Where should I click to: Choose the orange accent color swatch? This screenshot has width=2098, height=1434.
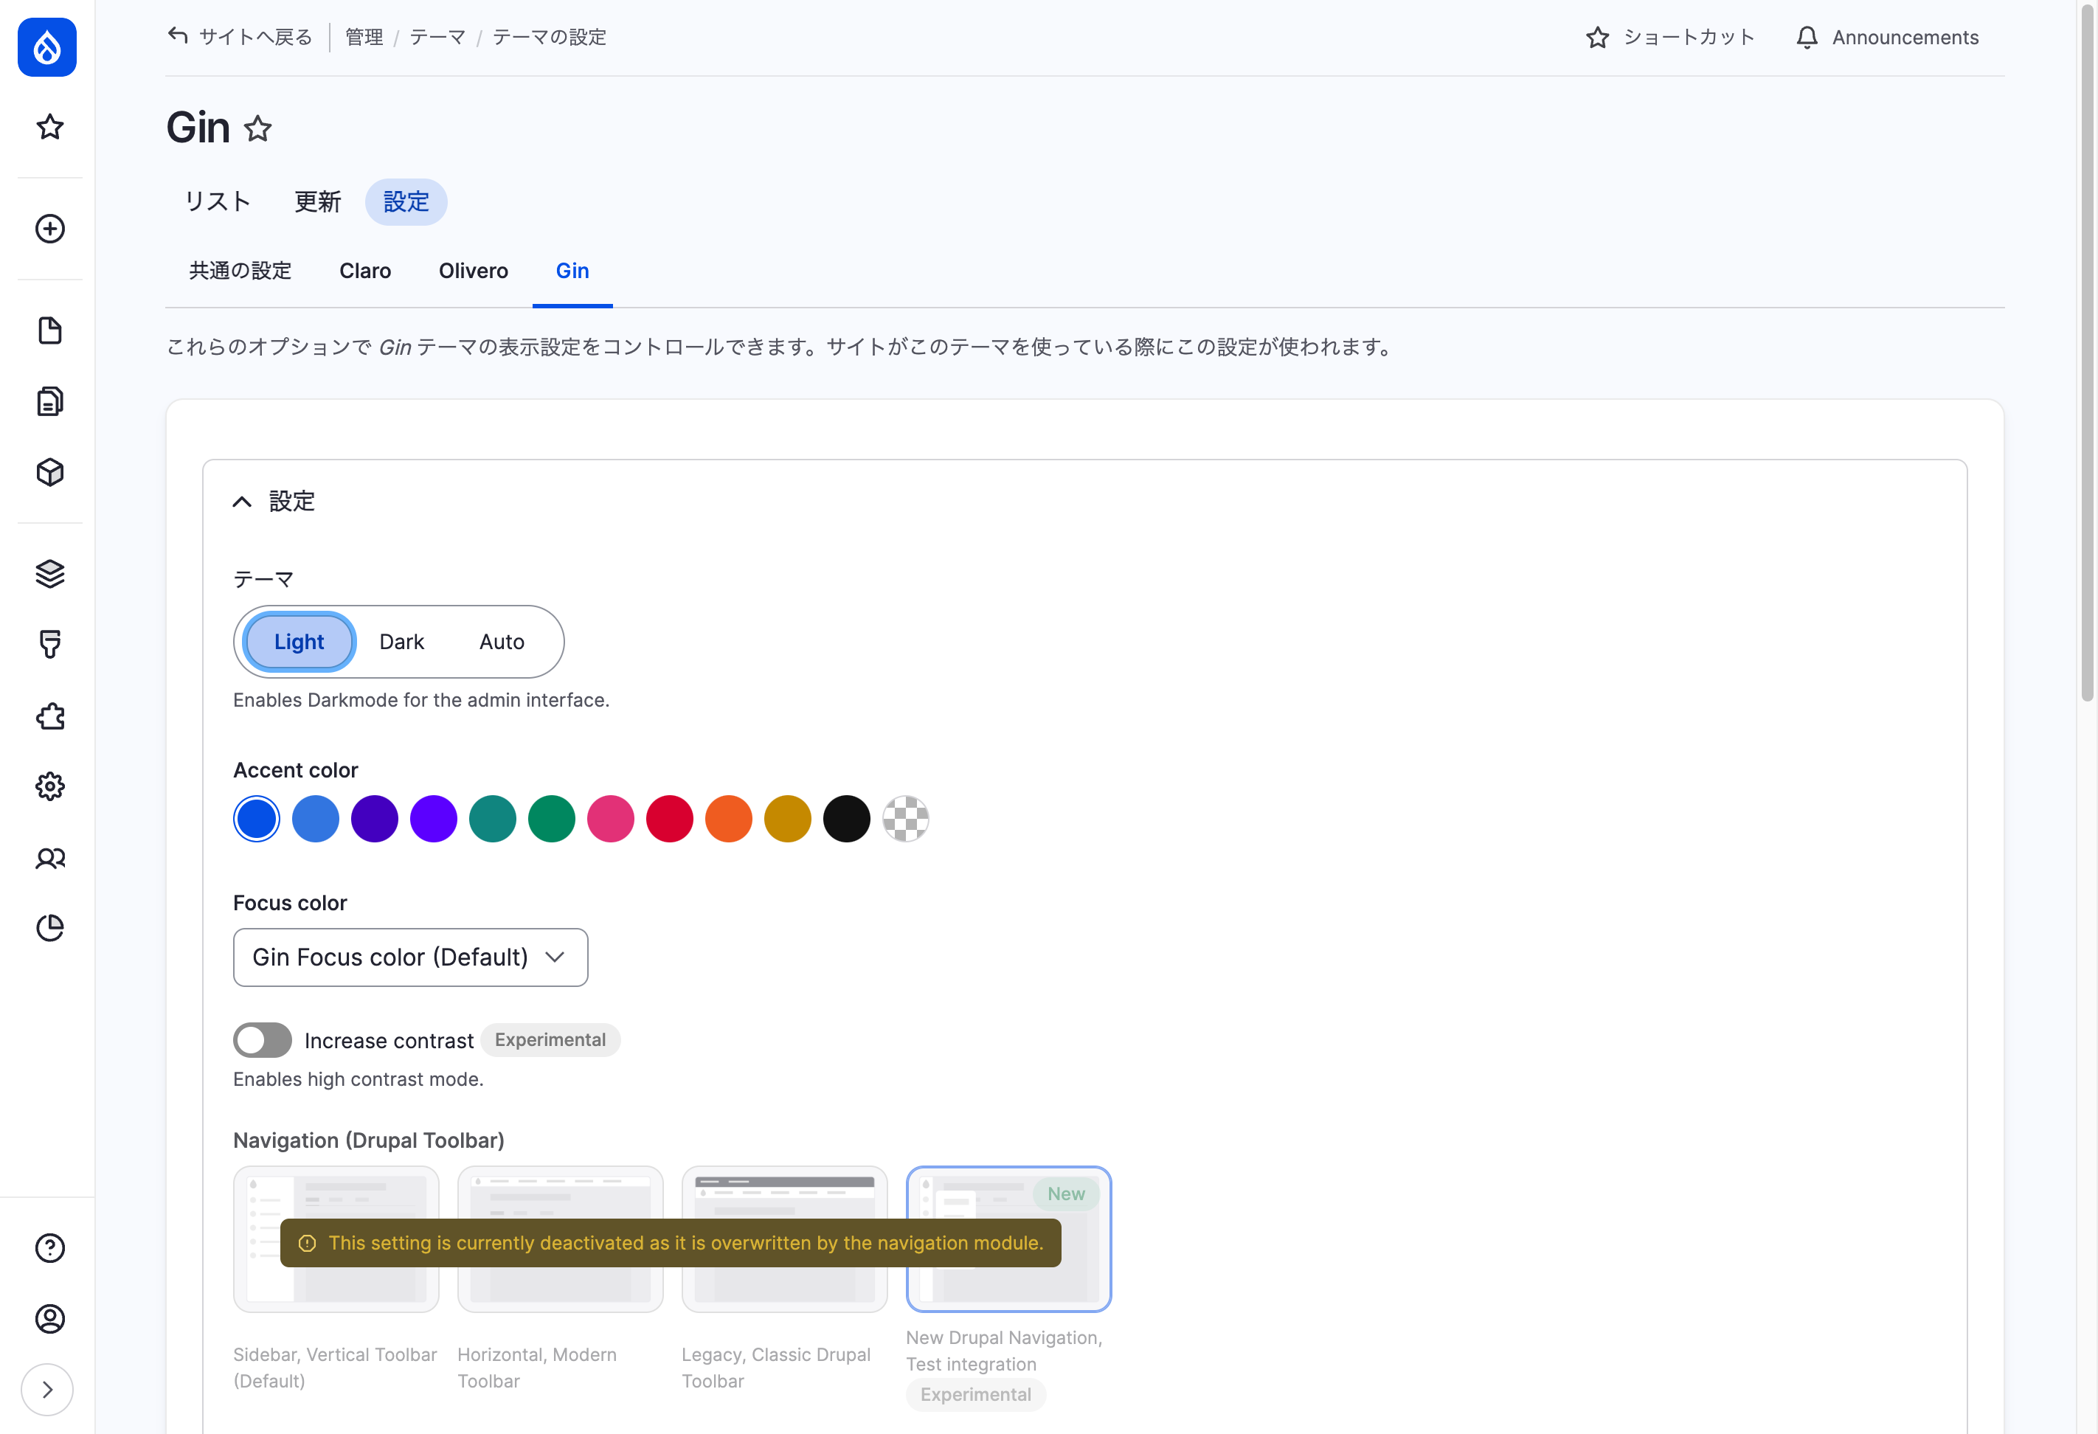coord(729,820)
